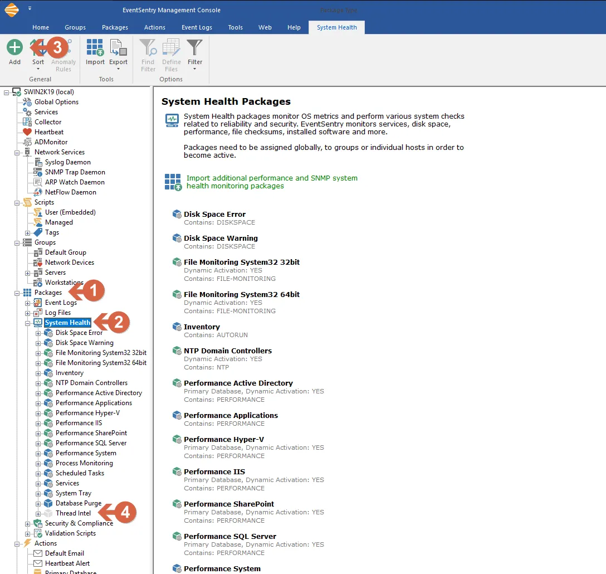Open the Groups ribbon tab
The width and height of the screenshot is (606, 574).
pyautogui.click(x=75, y=27)
